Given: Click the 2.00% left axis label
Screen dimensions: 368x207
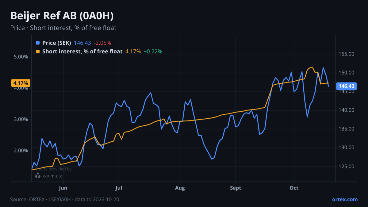Looking at the screenshot, I should 21,151.
